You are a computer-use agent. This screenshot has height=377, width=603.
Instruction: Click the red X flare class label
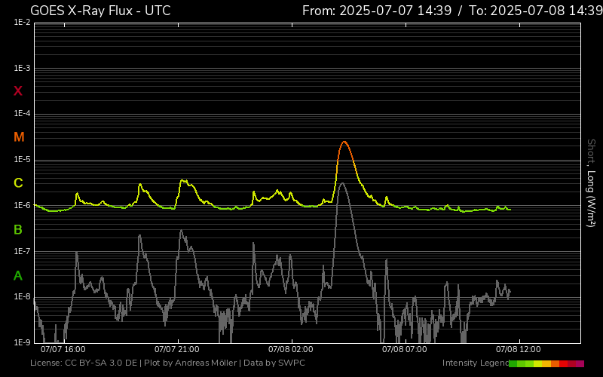18,91
